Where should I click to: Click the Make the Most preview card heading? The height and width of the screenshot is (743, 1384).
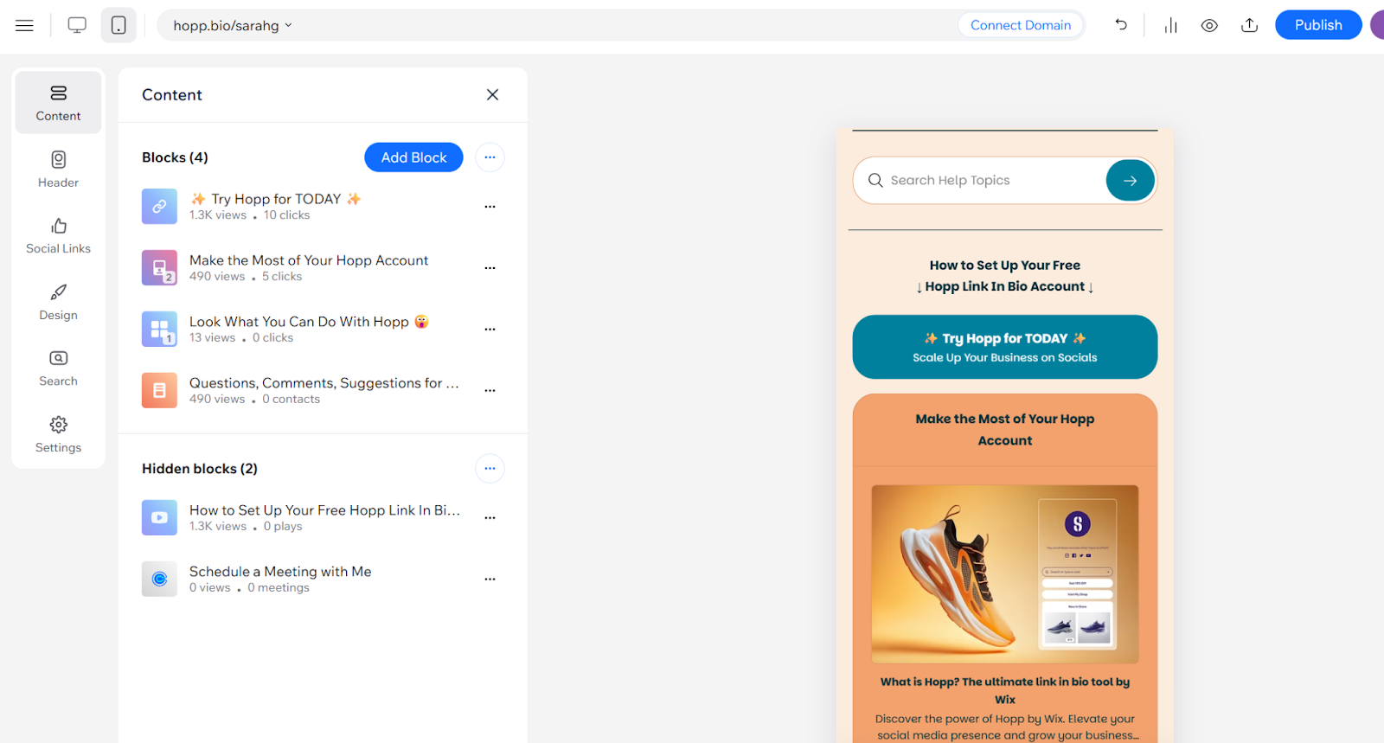coord(1004,429)
